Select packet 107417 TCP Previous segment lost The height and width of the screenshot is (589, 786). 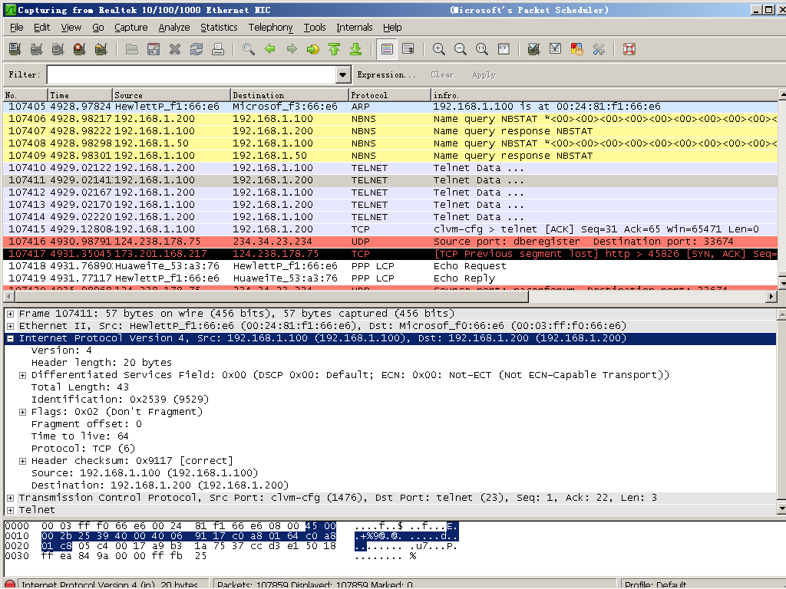point(390,254)
